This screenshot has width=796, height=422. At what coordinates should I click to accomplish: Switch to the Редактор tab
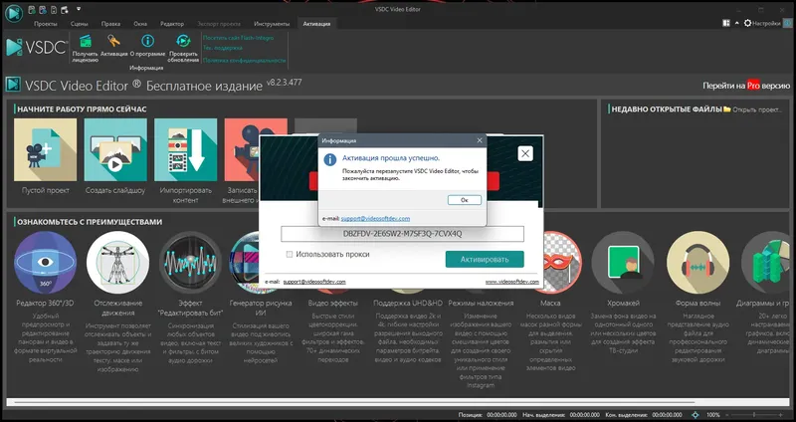click(x=172, y=24)
